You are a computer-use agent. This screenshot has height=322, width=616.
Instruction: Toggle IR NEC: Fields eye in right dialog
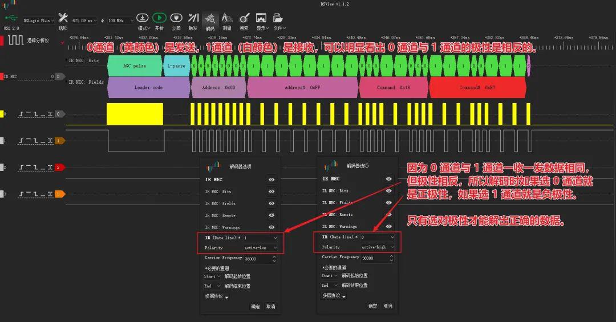tap(388, 203)
